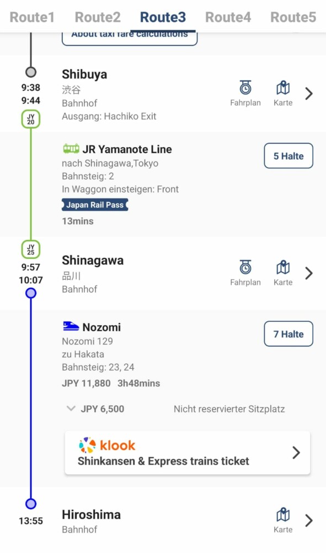326x553 pixels.
Task: Tap the JY 20 station badge
Action: point(31,119)
